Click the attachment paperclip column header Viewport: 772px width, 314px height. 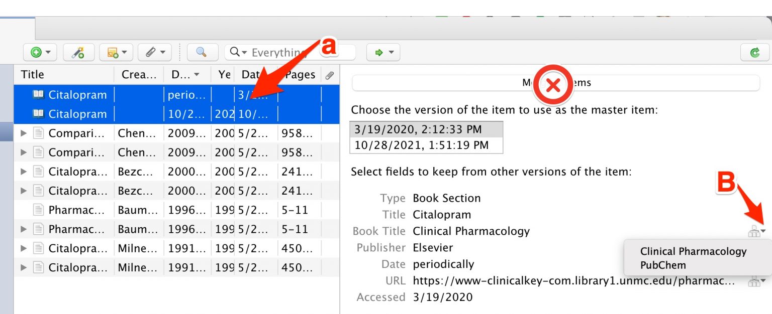point(330,74)
